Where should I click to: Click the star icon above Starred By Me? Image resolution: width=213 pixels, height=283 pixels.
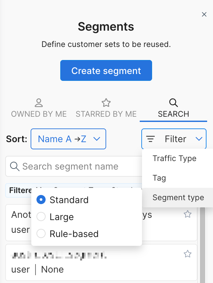106,103
